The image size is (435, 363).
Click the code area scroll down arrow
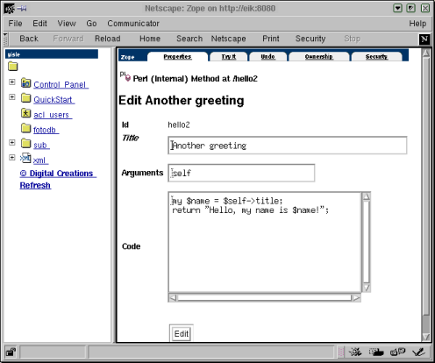[x=367, y=288]
